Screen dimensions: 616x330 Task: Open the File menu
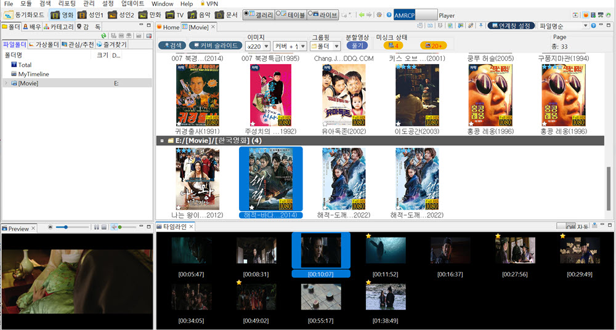9,4
